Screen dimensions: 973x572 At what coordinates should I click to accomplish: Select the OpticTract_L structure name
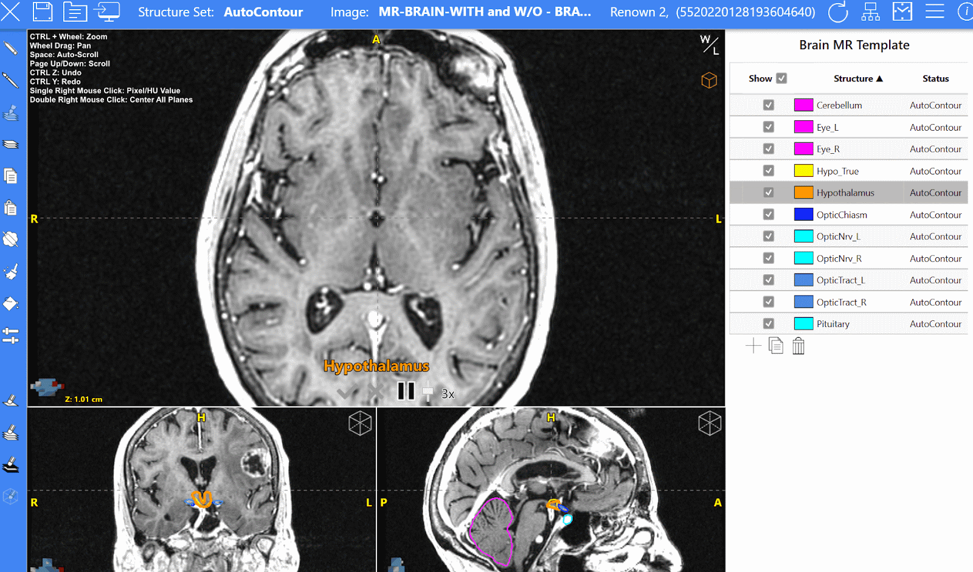tap(840, 280)
